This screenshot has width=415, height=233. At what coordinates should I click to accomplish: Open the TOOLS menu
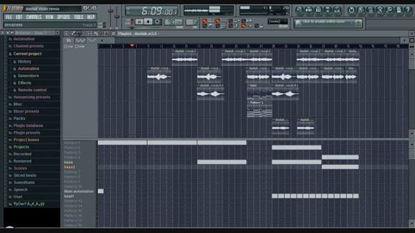78,17
